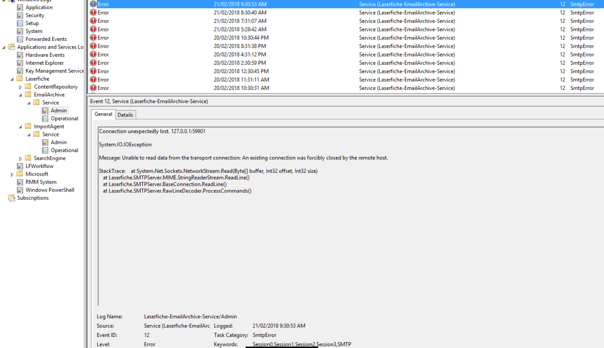
Task: Collapse Service node under EmailArchive
Action: coord(29,103)
